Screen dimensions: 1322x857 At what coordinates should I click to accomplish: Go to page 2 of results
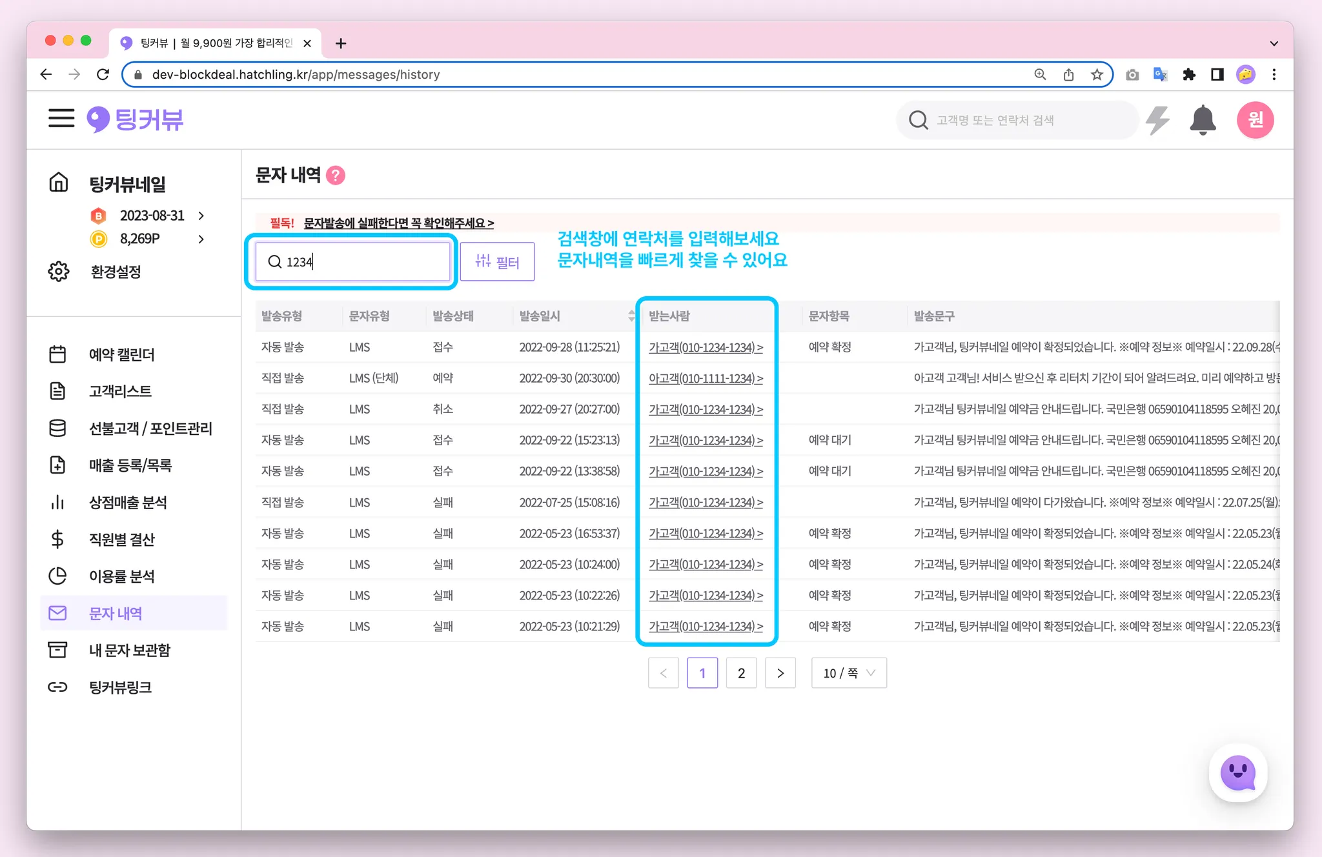coord(741,673)
